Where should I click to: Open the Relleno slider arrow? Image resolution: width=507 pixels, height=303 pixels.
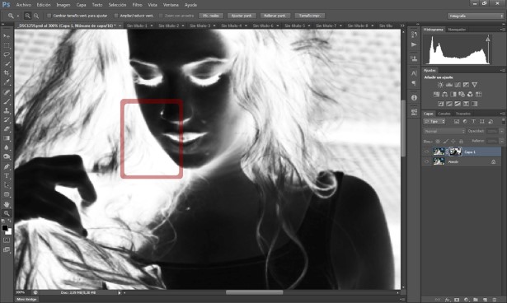coord(501,141)
